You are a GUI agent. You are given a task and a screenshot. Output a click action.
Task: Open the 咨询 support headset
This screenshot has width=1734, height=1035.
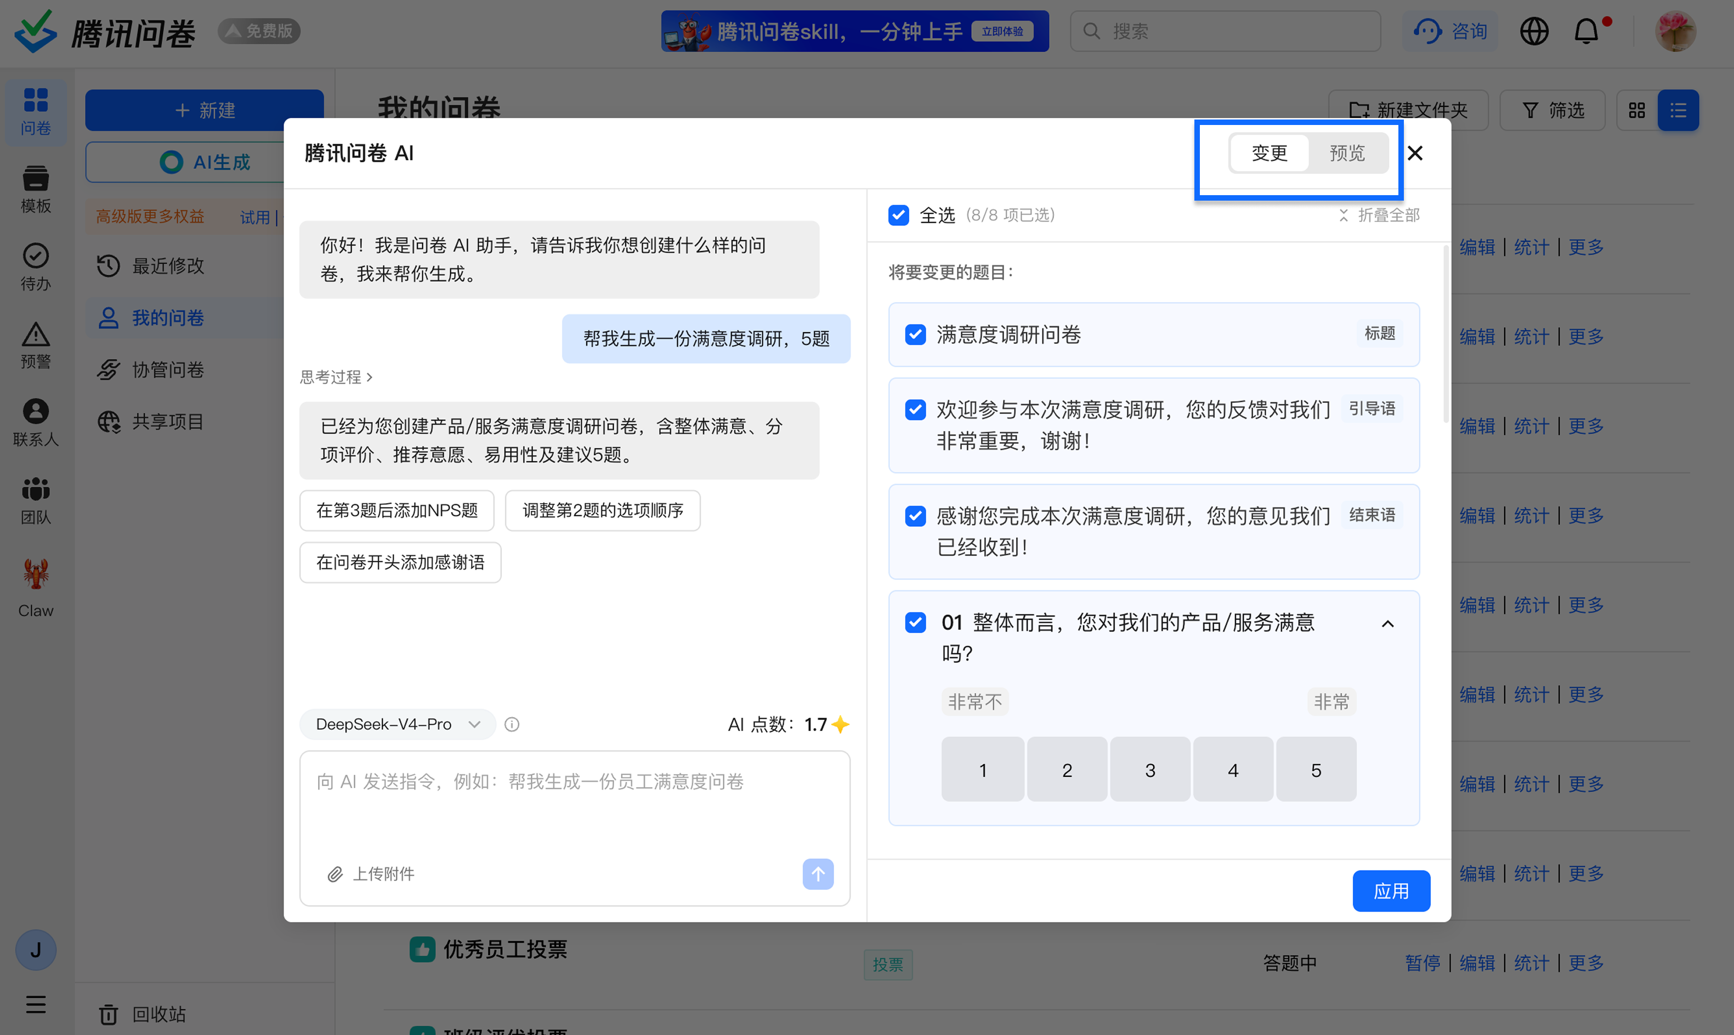click(1450, 31)
